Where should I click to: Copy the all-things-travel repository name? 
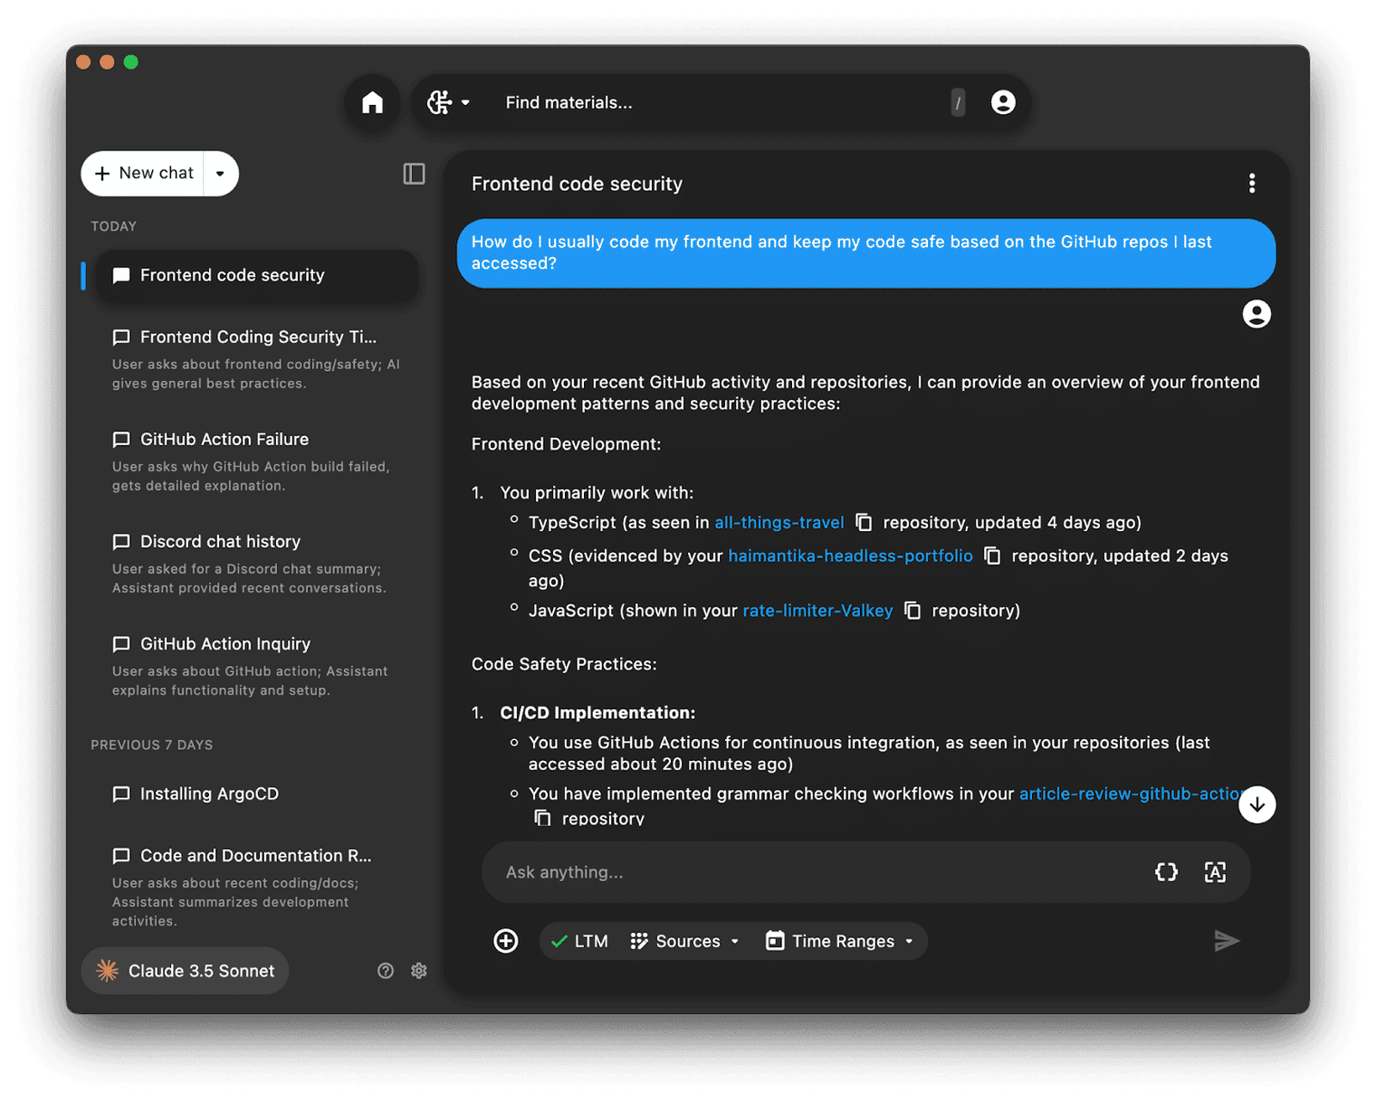coord(864,523)
